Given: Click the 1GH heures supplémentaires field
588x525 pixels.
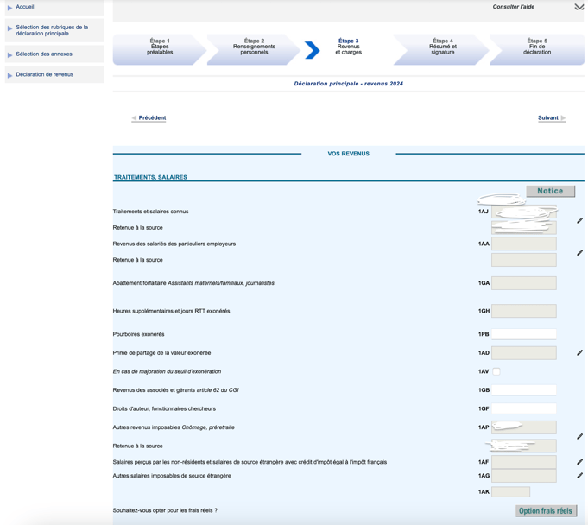Looking at the screenshot, I should pos(524,311).
